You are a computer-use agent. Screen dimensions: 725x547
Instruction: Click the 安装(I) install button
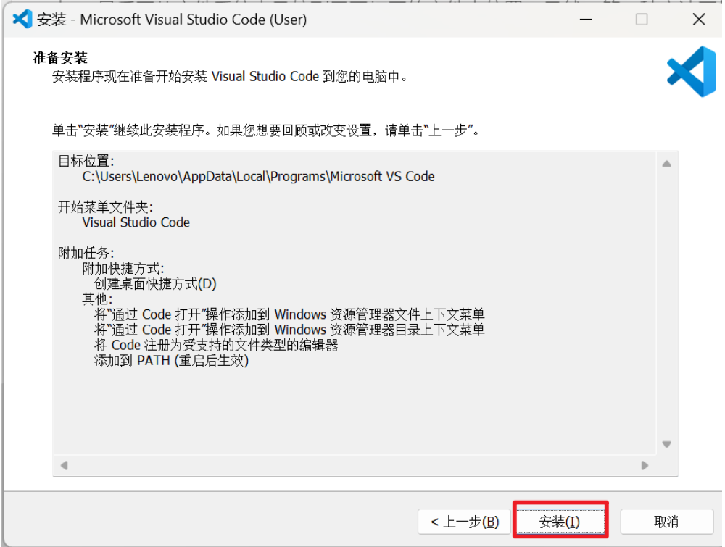coord(560,522)
